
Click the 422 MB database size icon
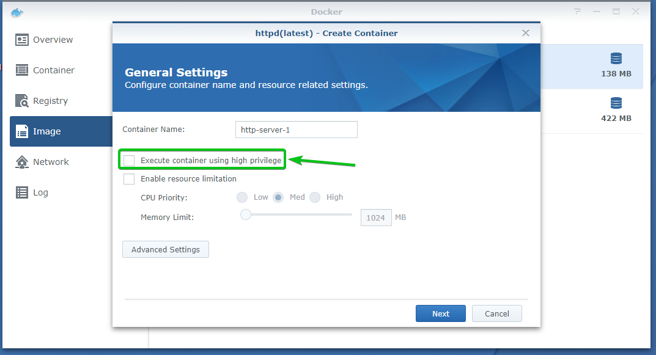click(x=616, y=103)
